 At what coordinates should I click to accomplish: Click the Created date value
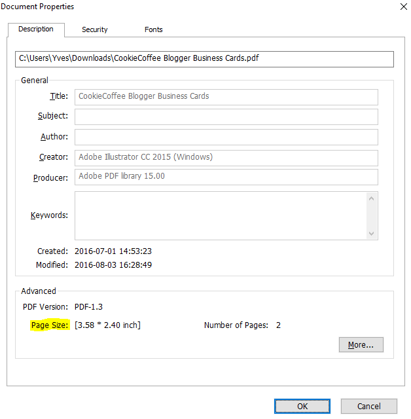coord(113,251)
